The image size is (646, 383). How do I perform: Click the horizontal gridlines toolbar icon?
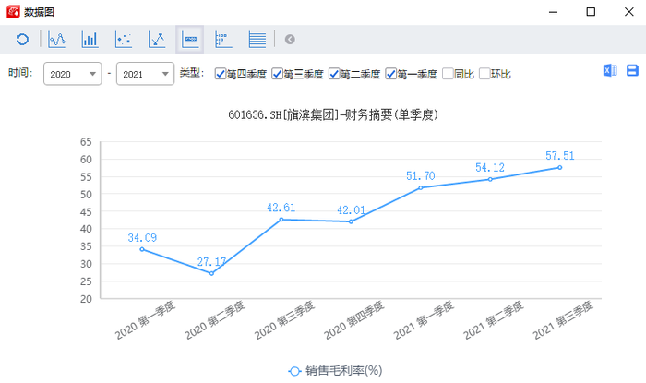[x=257, y=40]
